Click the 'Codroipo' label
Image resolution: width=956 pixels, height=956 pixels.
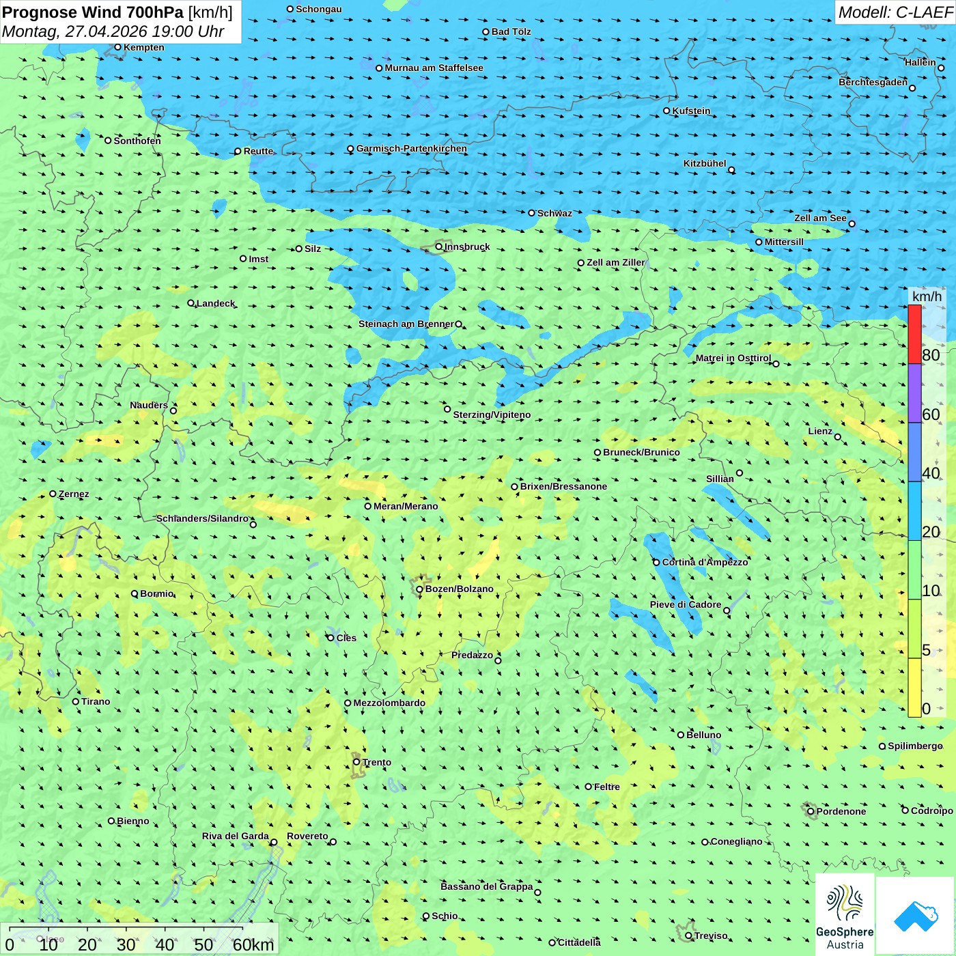(932, 811)
